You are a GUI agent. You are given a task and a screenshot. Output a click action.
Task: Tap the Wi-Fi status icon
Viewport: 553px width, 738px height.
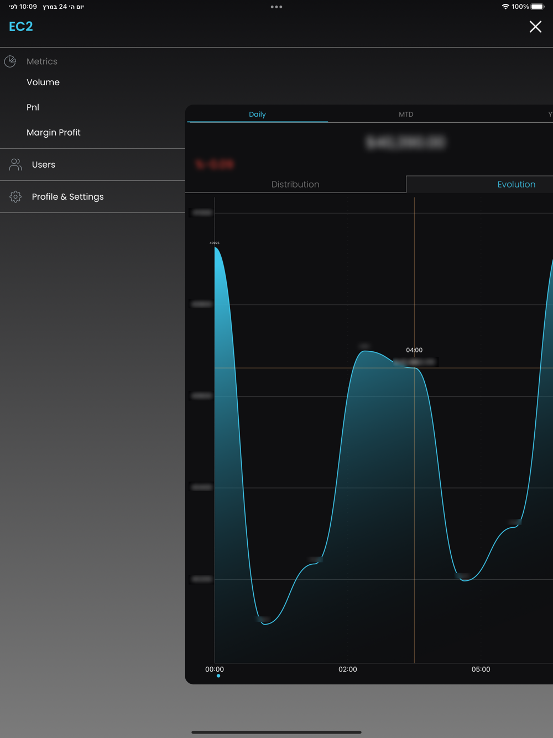coord(505,7)
